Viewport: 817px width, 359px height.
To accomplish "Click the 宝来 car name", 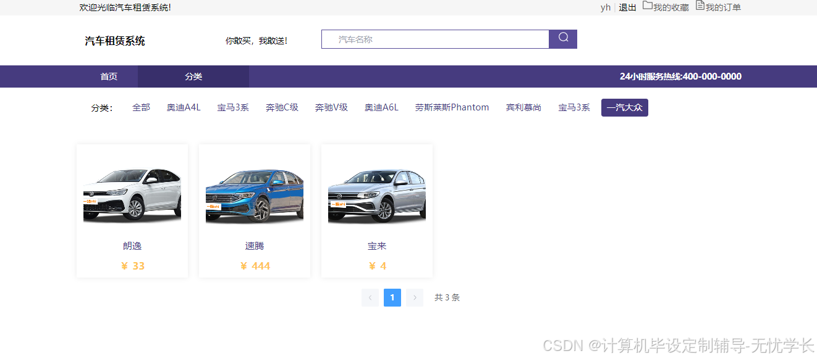I will click(377, 246).
